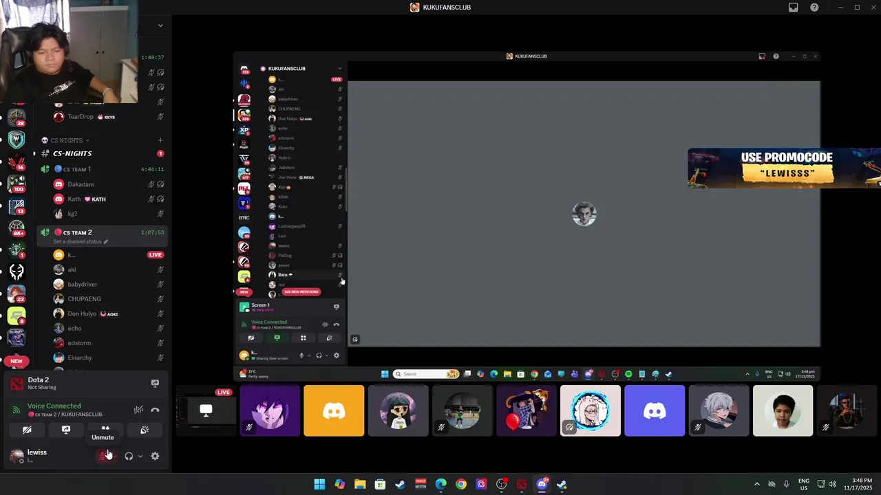Open Microsoft Store from the taskbar
This screenshot has height=495, width=881.
(380, 484)
